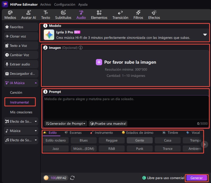Open the Configuración menu

[x=65, y=4]
